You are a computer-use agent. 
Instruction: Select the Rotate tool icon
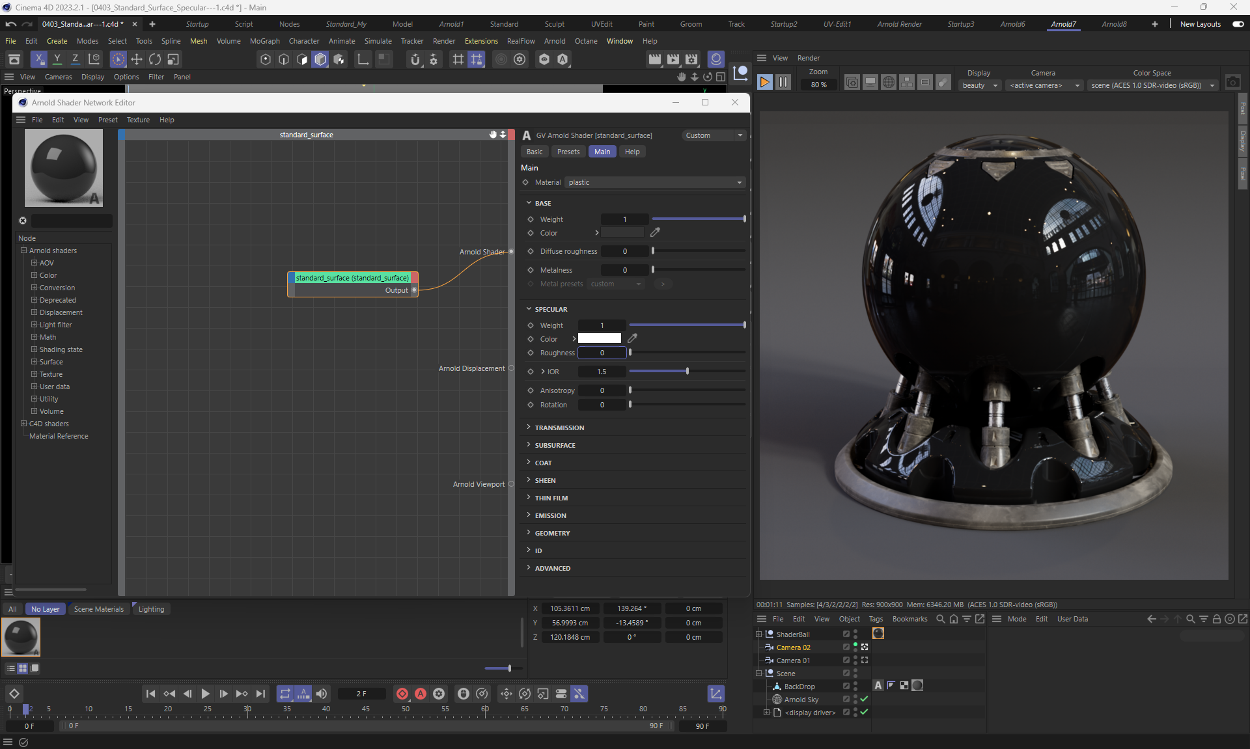point(155,59)
